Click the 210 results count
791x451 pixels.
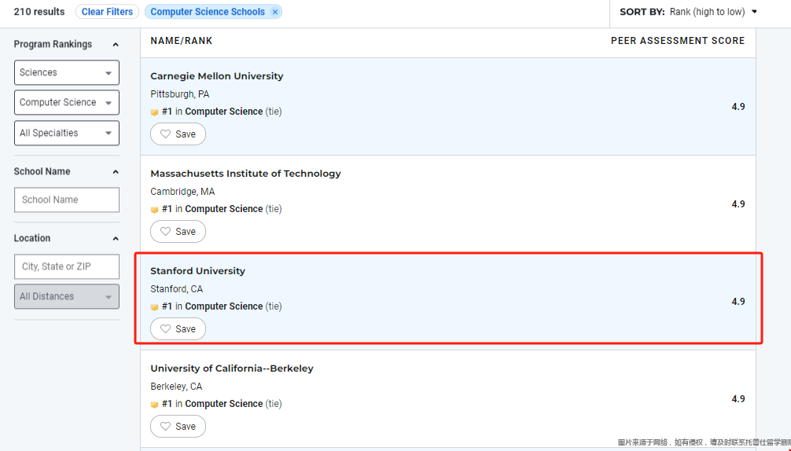point(39,12)
